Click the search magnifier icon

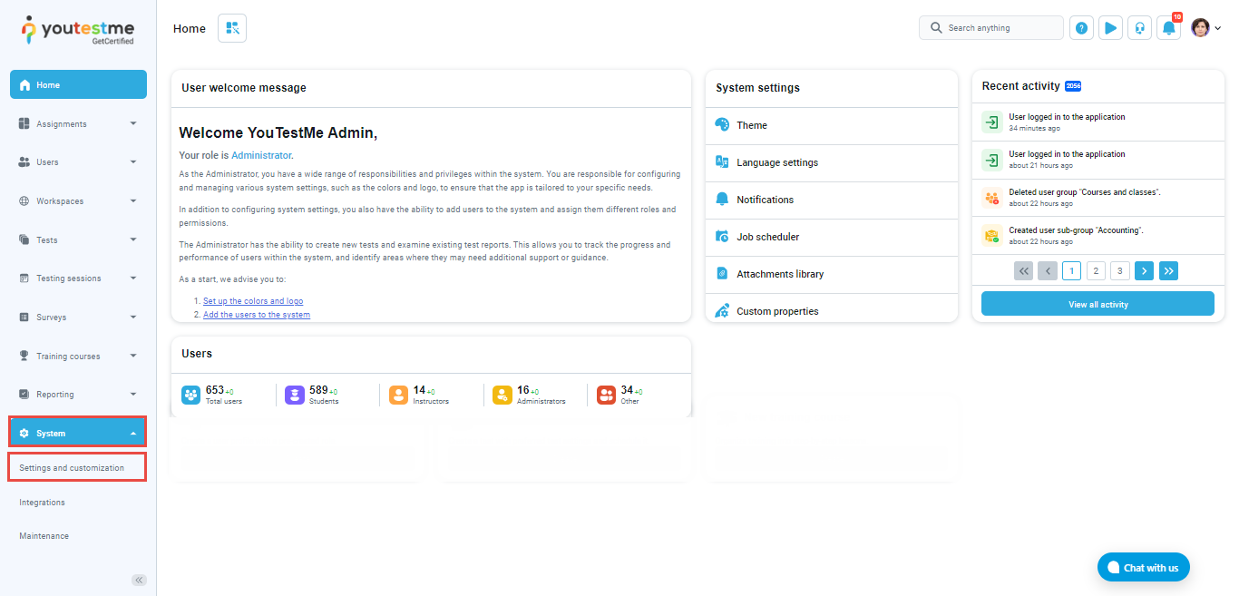coord(936,28)
